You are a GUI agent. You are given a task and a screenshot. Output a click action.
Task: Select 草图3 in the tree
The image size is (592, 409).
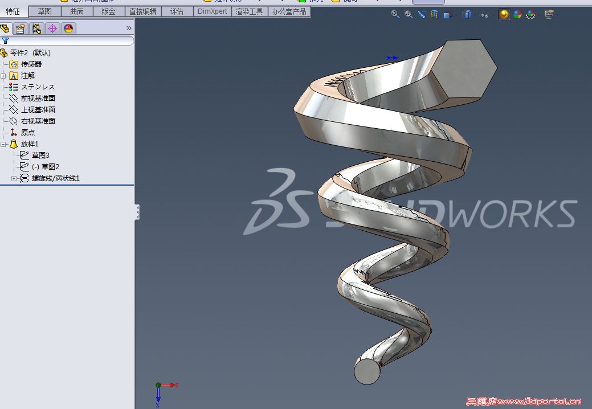coord(40,155)
